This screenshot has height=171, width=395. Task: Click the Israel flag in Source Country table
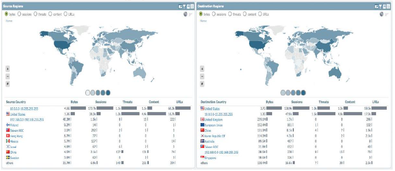pyautogui.click(x=8, y=147)
